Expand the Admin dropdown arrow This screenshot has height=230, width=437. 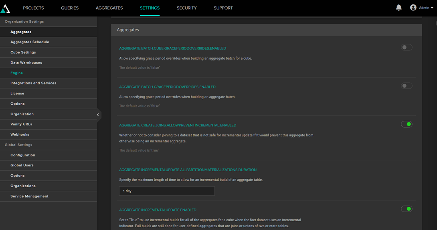tap(432, 8)
